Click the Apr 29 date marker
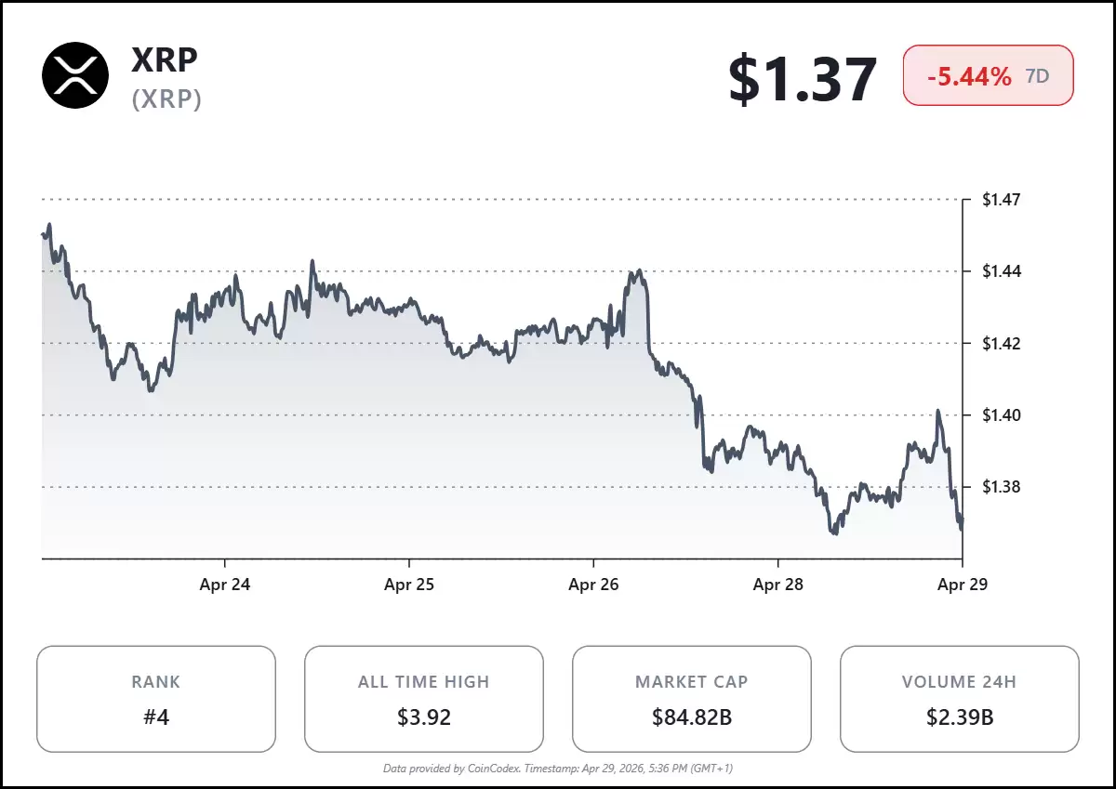Image resolution: width=1116 pixels, height=789 pixels. (x=962, y=585)
